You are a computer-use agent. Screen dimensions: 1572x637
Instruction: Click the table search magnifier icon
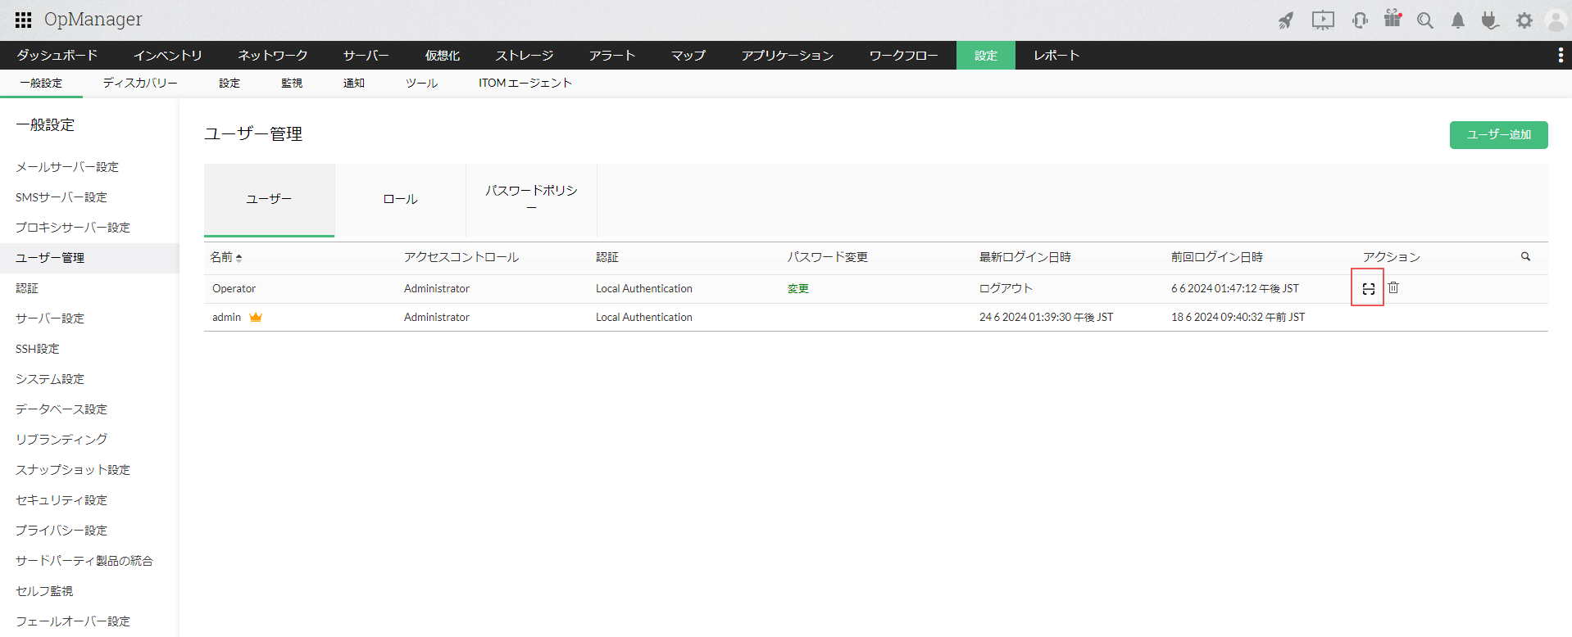point(1525,257)
